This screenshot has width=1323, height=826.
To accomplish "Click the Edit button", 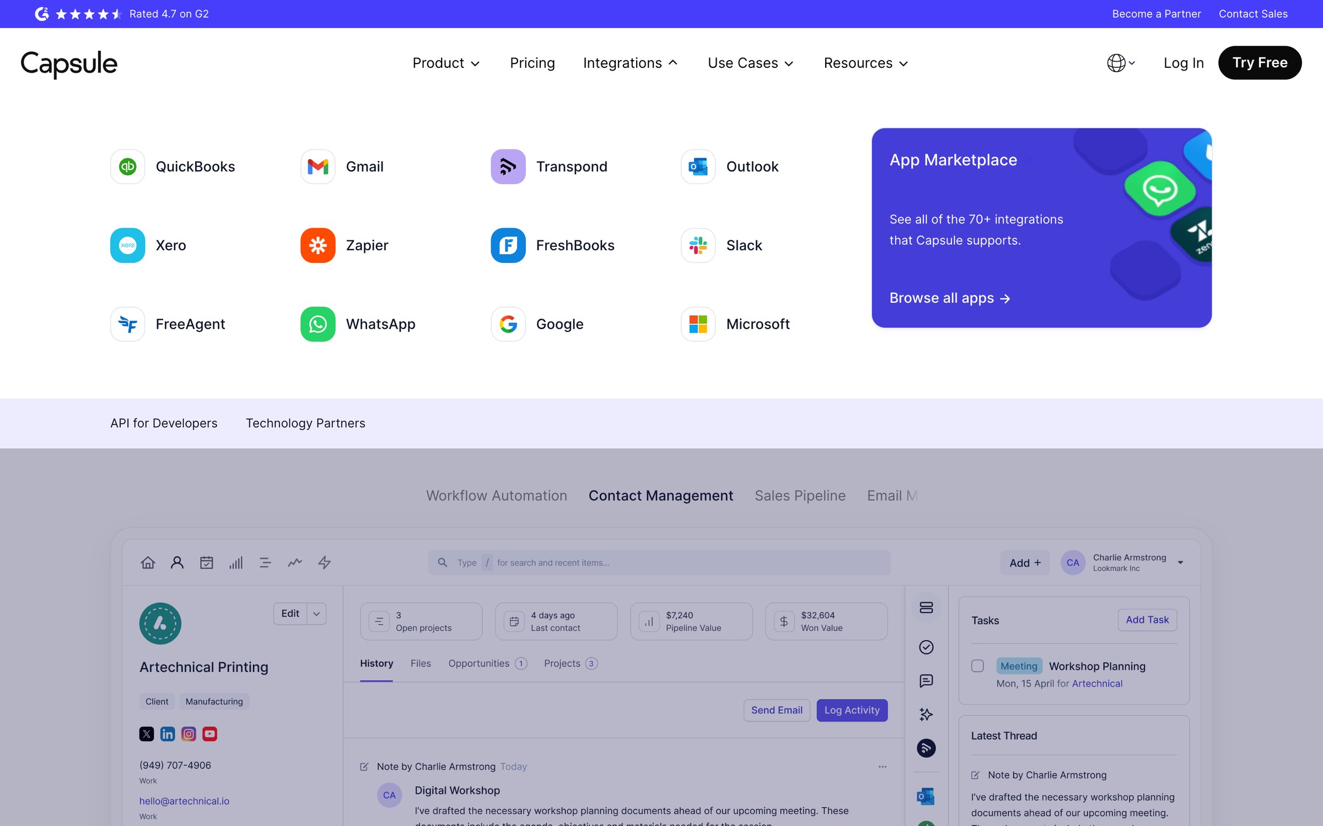I will [290, 614].
